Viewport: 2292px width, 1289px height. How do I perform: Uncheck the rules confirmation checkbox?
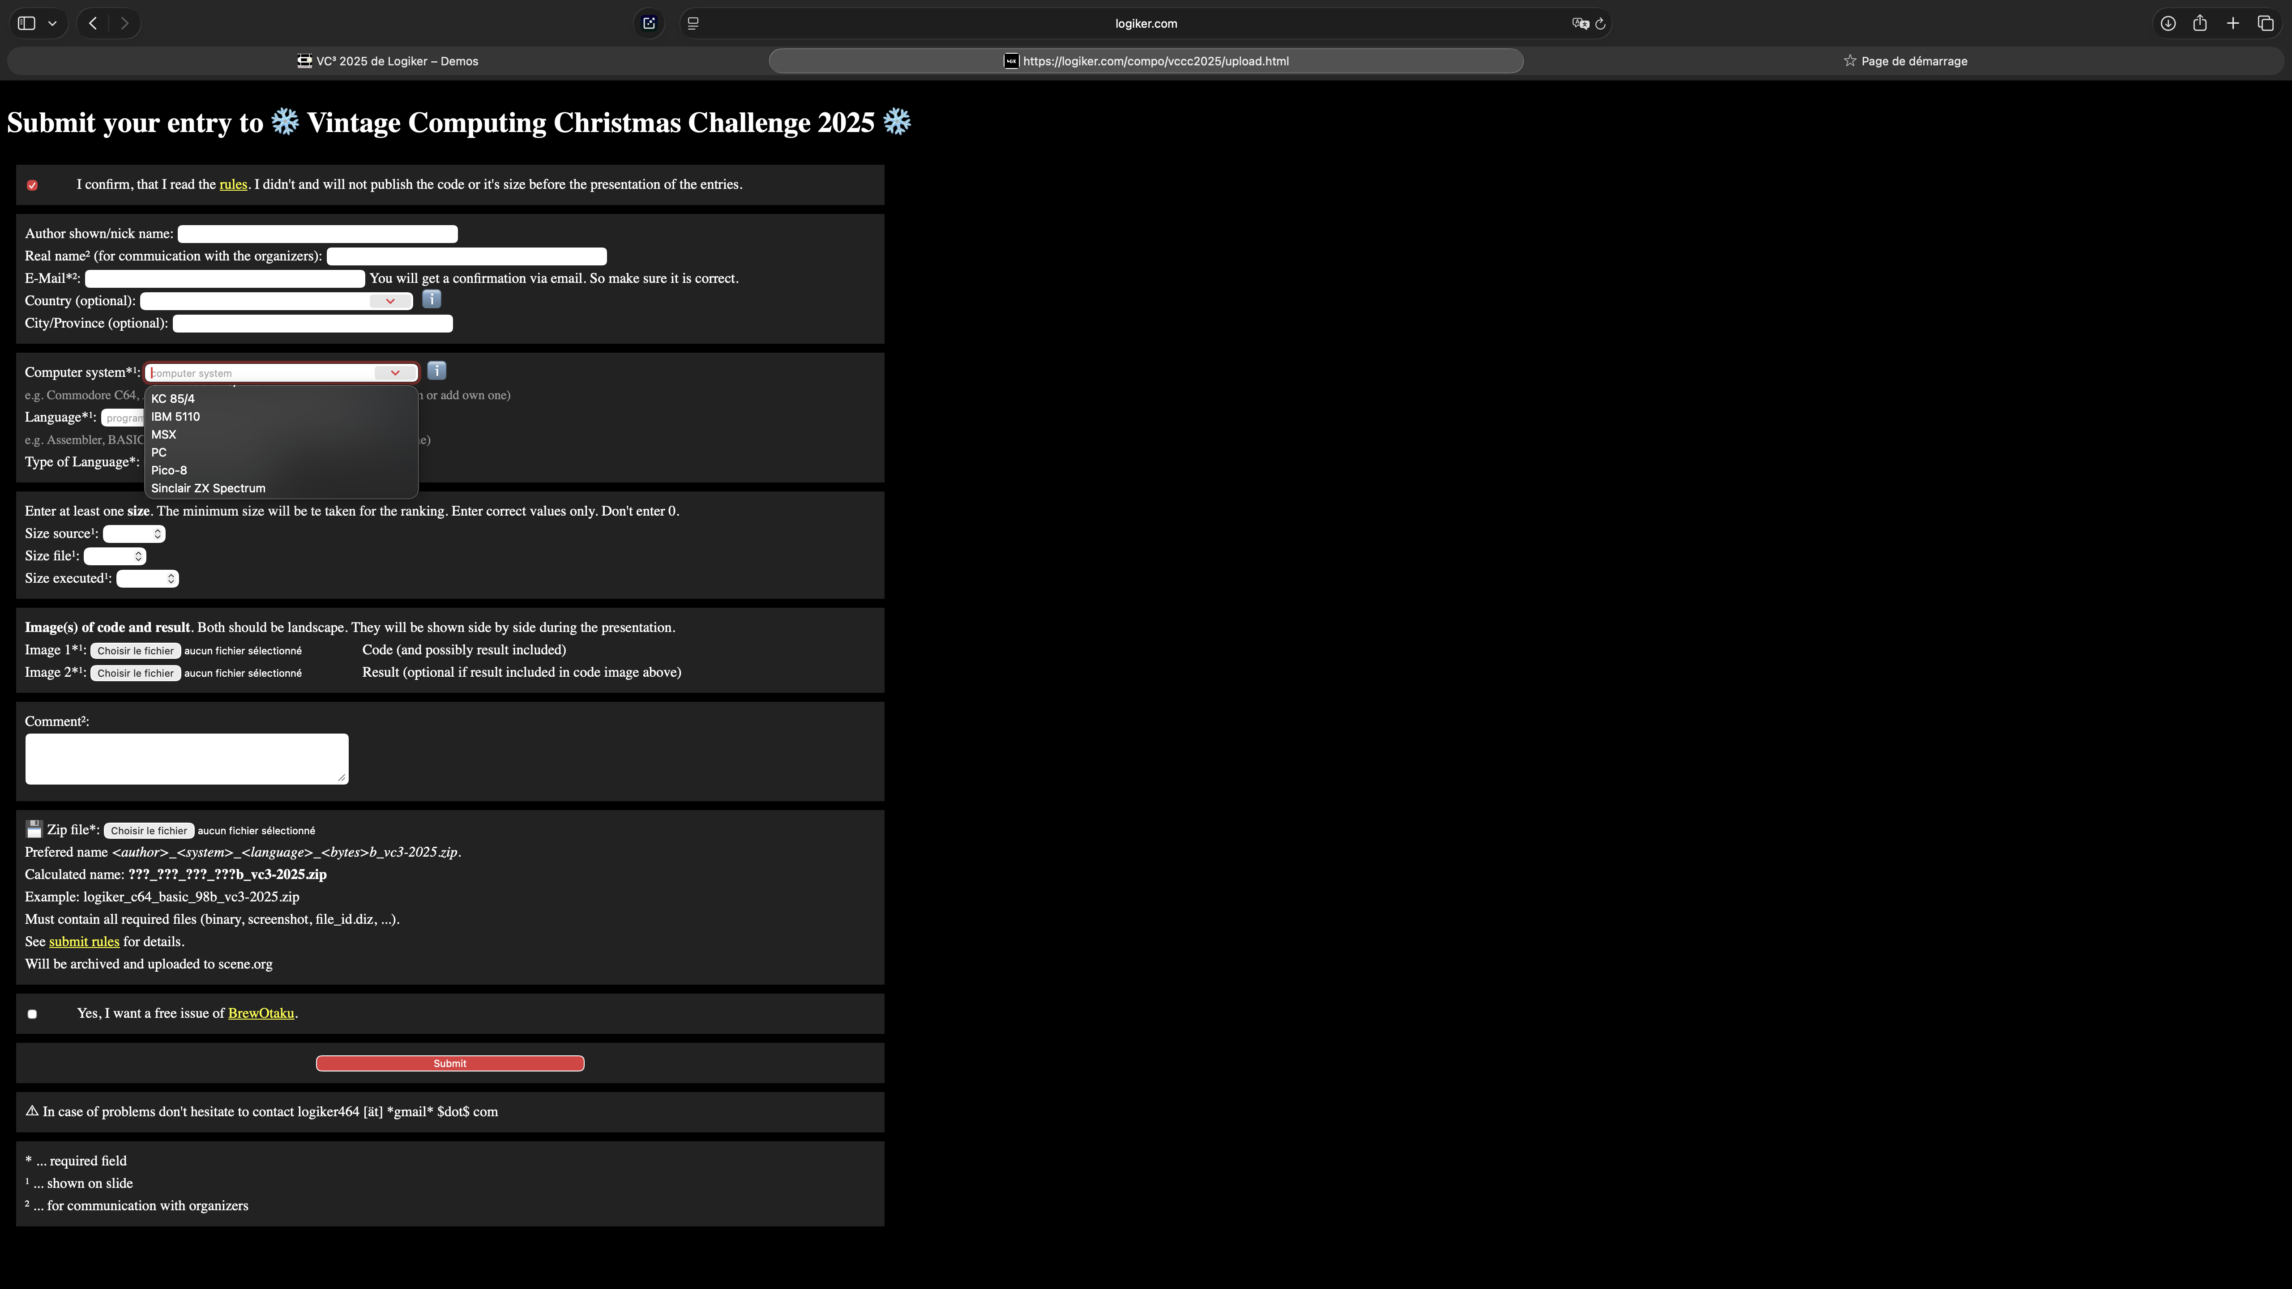click(x=32, y=185)
